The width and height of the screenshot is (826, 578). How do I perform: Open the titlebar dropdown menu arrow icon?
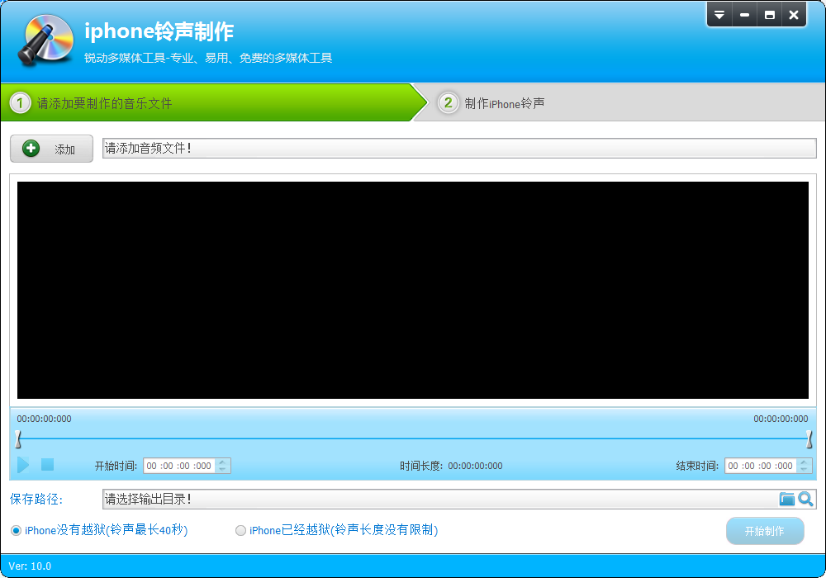click(719, 15)
